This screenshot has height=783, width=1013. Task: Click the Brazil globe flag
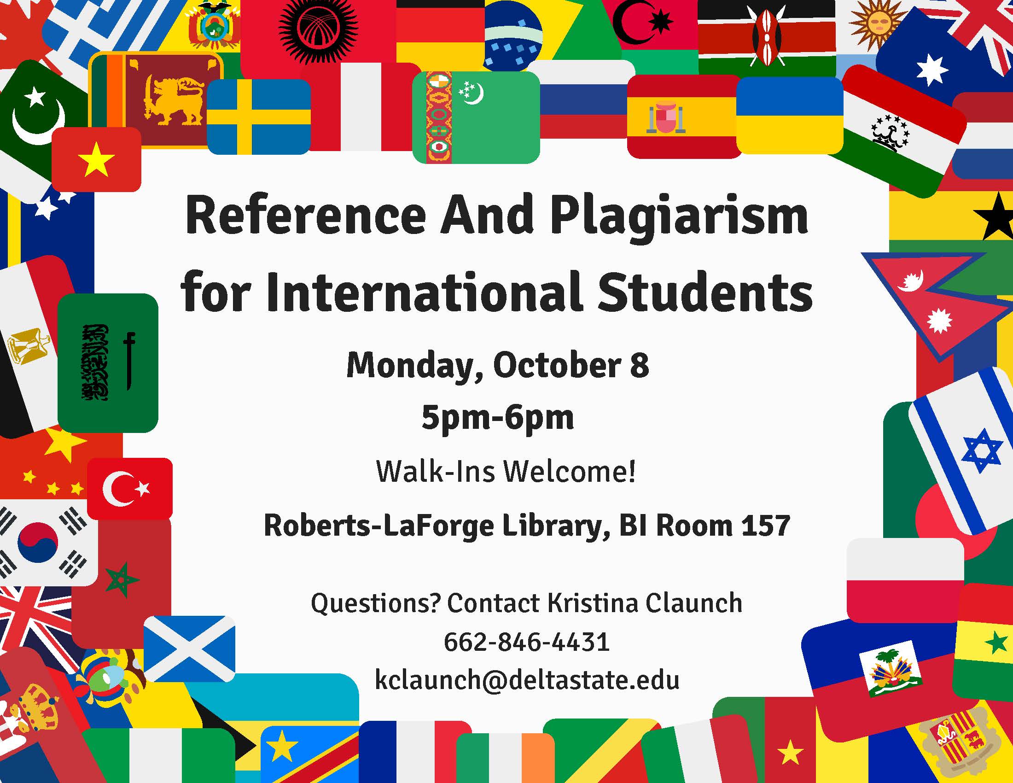[552, 35]
